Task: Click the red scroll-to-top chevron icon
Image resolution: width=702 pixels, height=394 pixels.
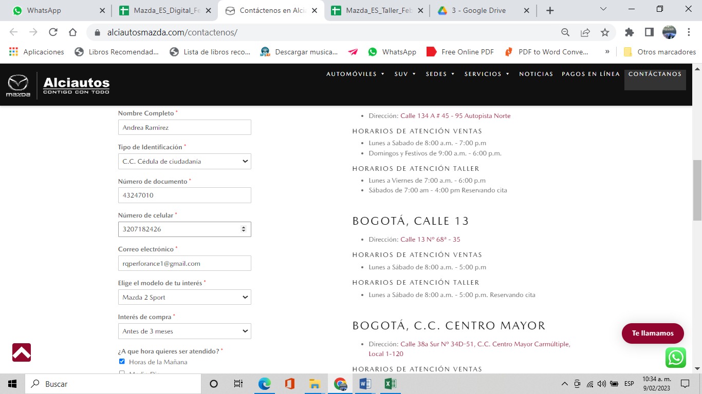Action: (x=22, y=352)
